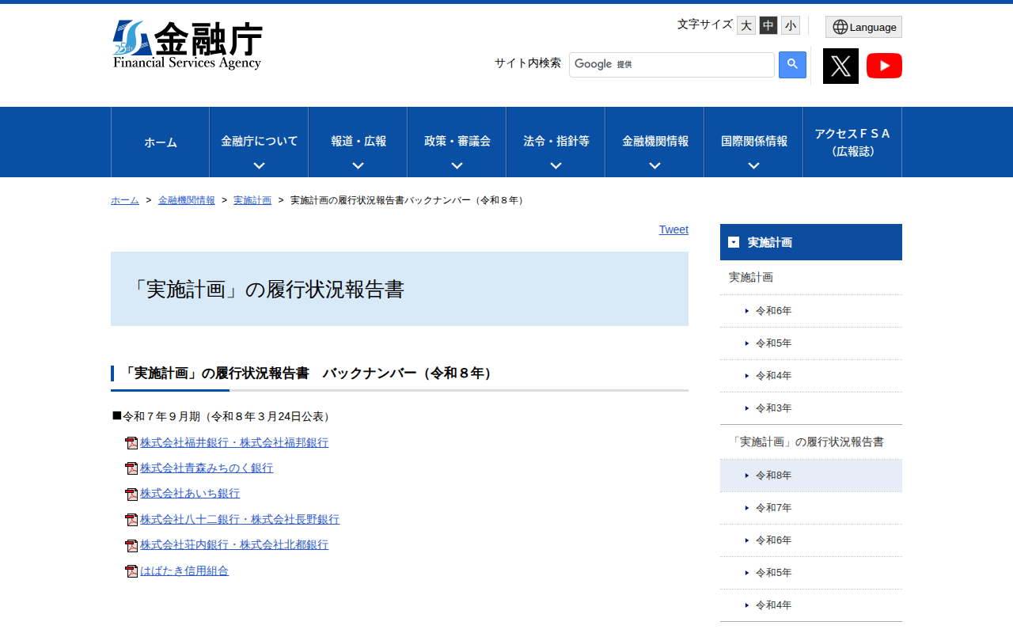Click the blue search magnifier button
The image size is (1013, 633).
click(x=792, y=64)
